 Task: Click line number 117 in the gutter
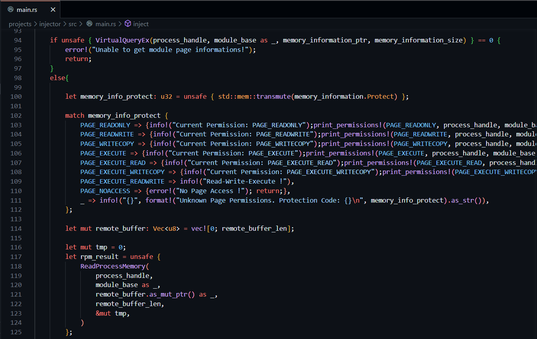tap(16, 257)
